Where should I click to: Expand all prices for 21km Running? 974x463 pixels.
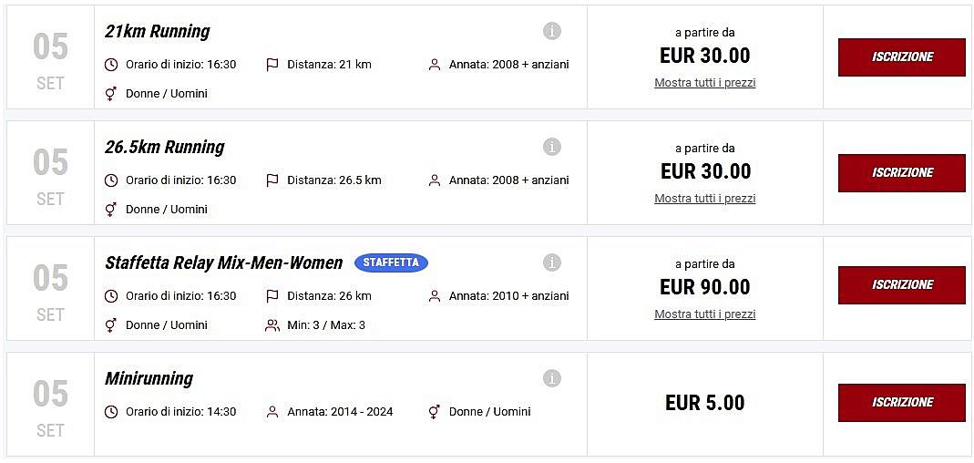[x=704, y=83]
